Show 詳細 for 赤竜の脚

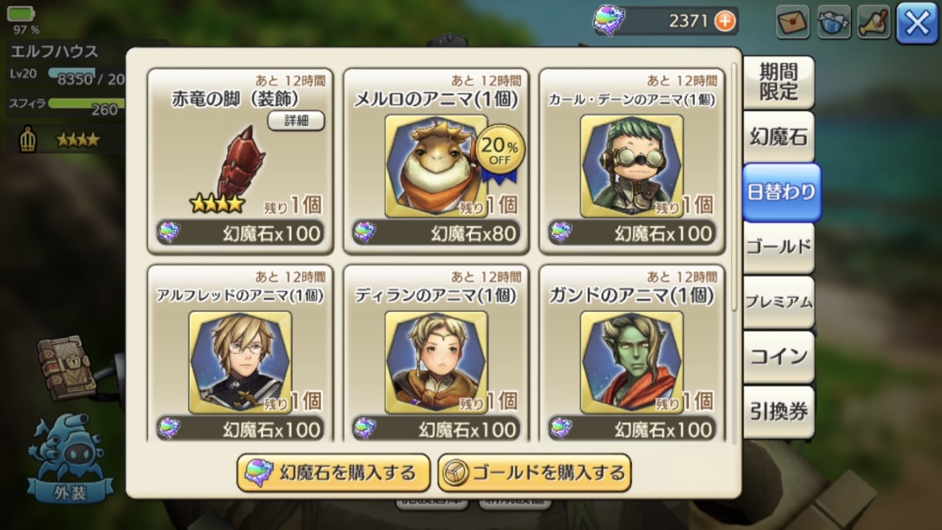pos(296,121)
